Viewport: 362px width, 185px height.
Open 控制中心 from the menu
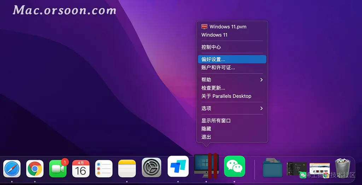point(232,47)
